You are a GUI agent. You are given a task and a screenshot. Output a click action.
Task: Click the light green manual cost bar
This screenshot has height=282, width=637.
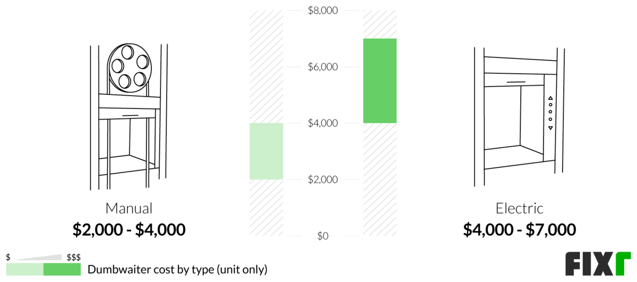266,151
